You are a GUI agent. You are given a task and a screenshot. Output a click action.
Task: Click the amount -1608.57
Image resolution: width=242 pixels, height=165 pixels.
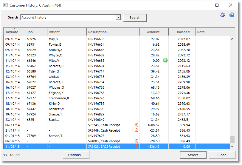153,125
